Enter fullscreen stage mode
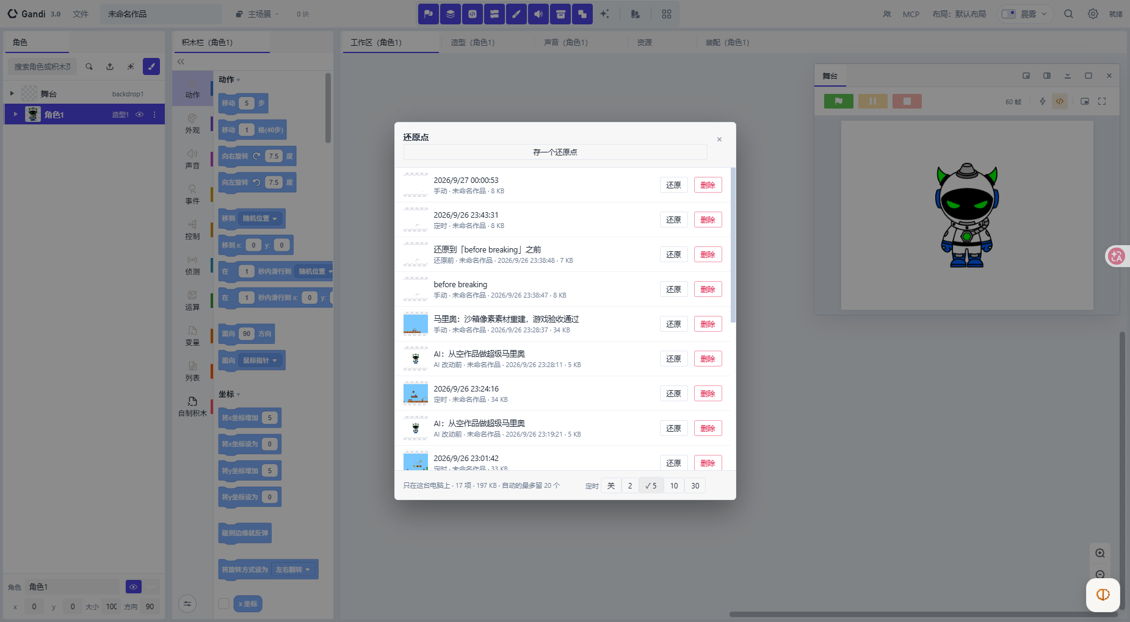This screenshot has height=622, width=1130. 1102,101
